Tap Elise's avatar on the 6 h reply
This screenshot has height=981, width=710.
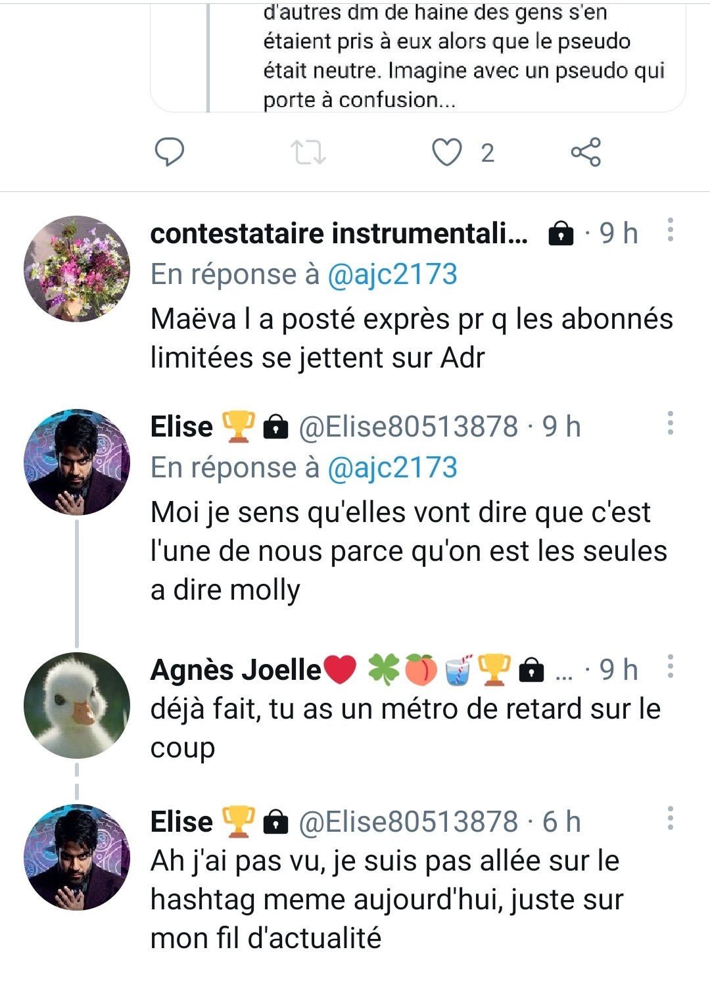(x=77, y=857)
